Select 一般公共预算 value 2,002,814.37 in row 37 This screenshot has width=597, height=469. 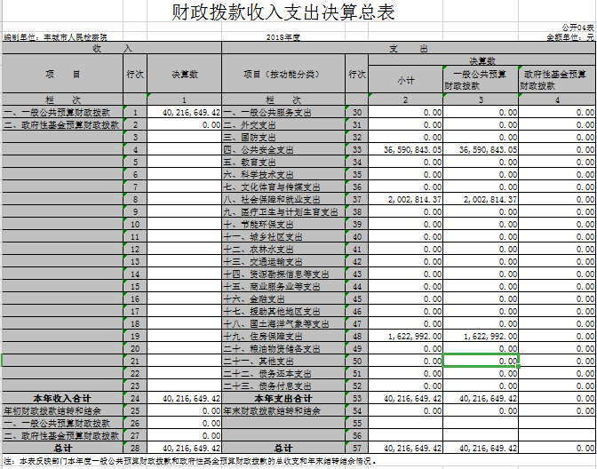(x=481, y=200)
